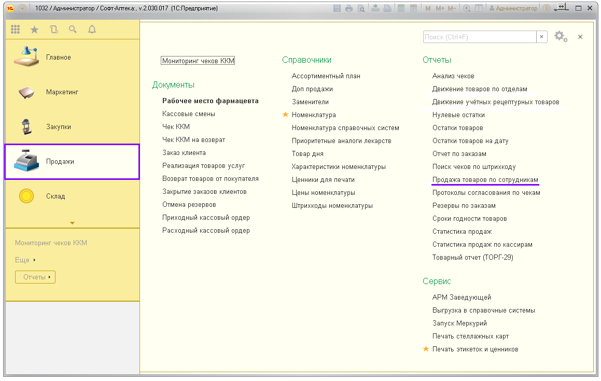Viewport: 601px width, 381px height.
Task: Click the Поиск (Ctrl+F) search field
Action: pyautogui.click(x=479, y=37)
